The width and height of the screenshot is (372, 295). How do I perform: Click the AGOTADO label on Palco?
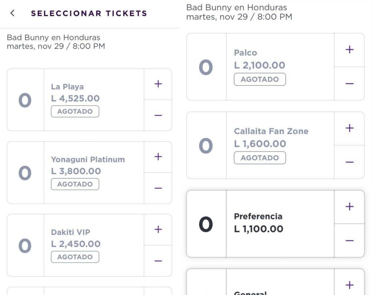pyautogui.click(x=260, y=79)
